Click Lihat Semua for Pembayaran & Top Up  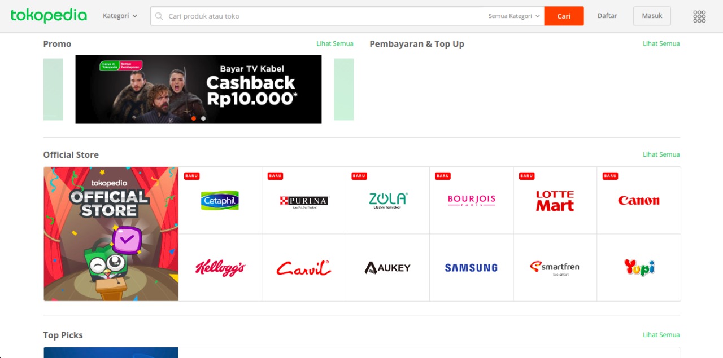click(x=661, y=43)
